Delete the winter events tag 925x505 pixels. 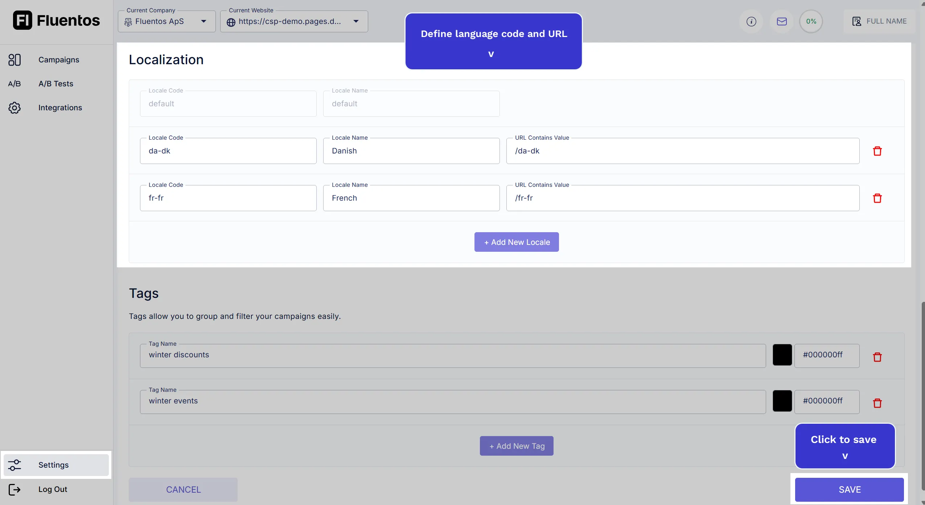(x=877, y=403)
